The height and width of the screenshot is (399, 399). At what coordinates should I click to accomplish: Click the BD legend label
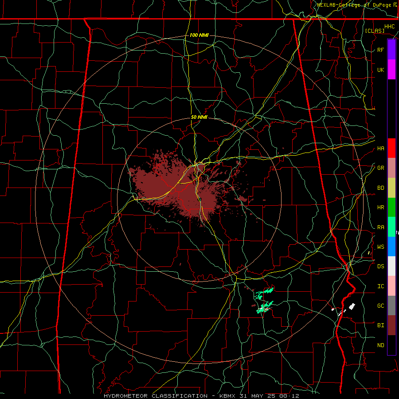(x=380, y=188)
